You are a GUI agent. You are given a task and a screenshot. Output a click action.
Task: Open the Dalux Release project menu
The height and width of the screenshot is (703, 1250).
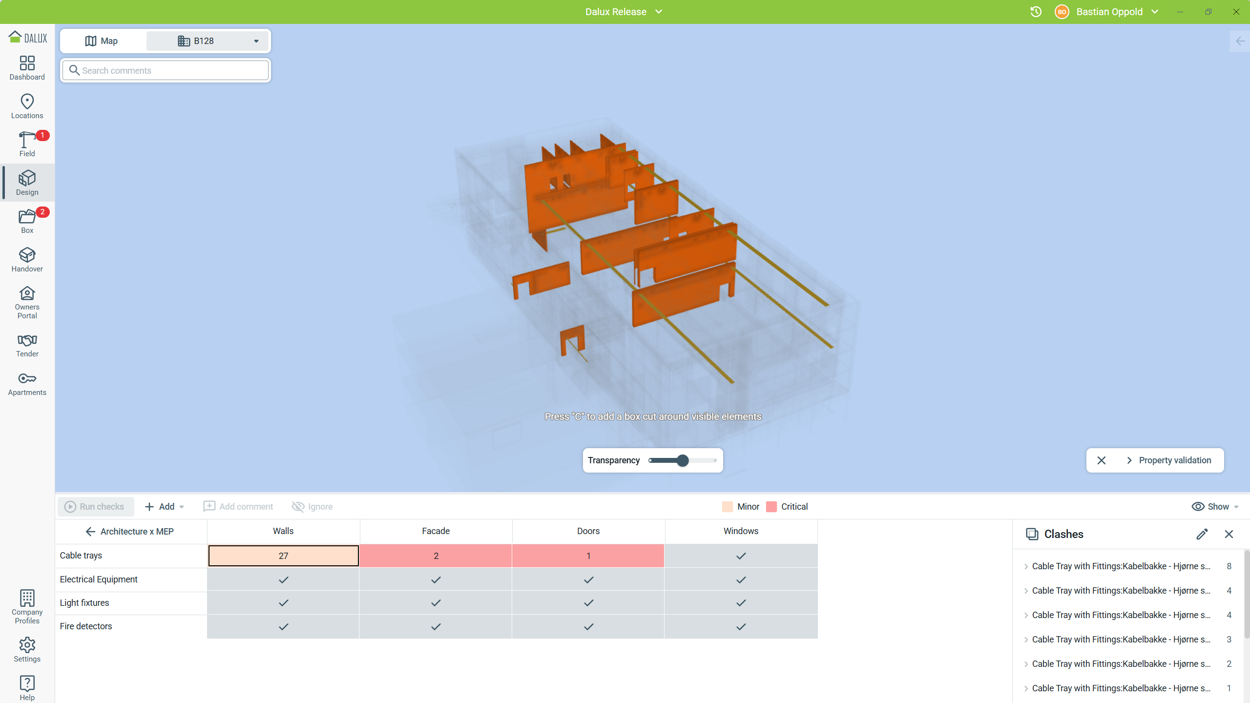coord(624,12)
